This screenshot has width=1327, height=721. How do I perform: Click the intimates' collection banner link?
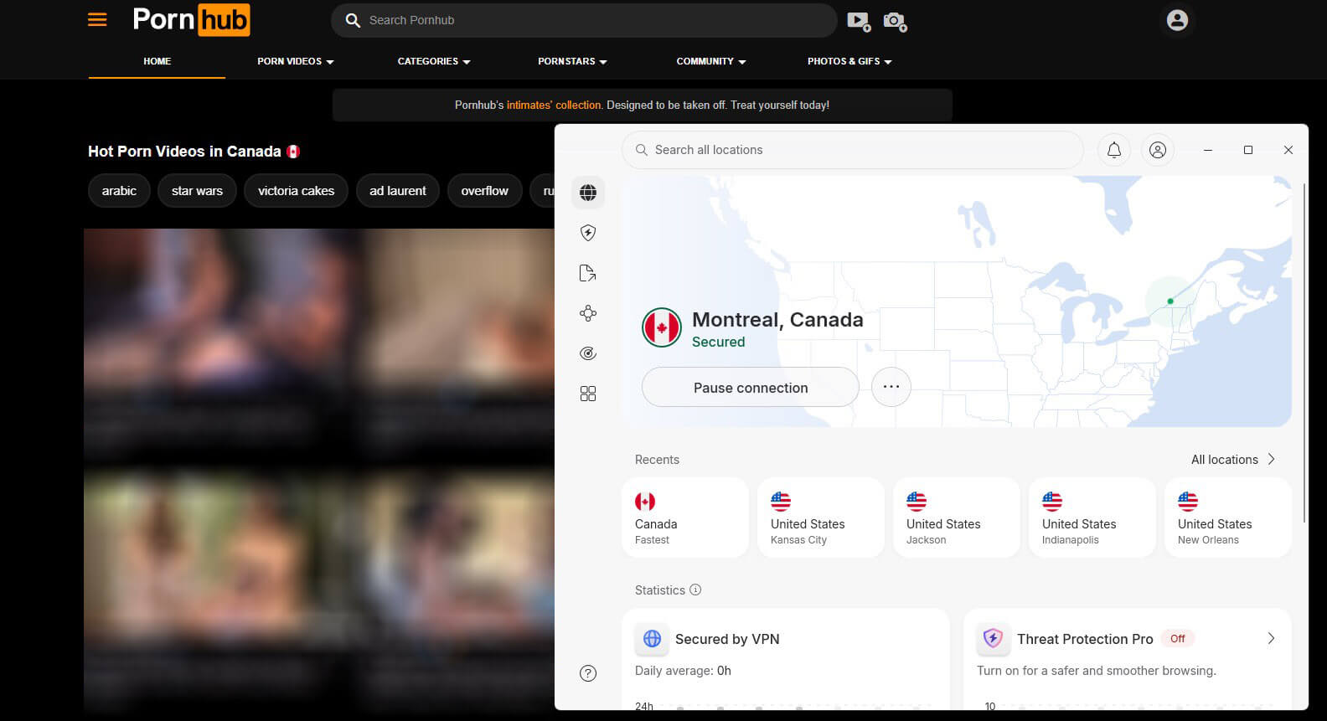(x=554, y=105)
